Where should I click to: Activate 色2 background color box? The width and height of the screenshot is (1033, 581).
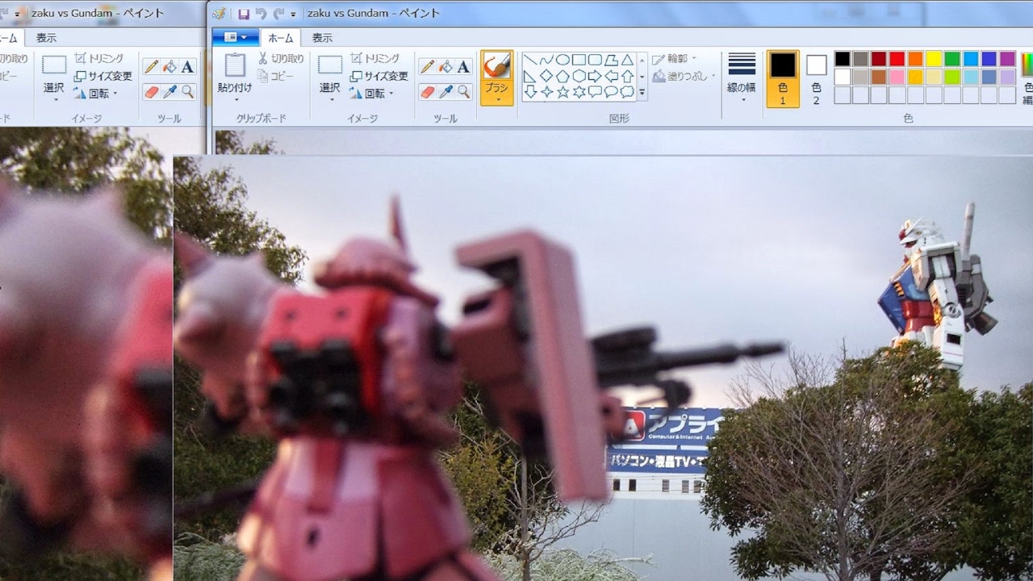[x=816, y=79]
